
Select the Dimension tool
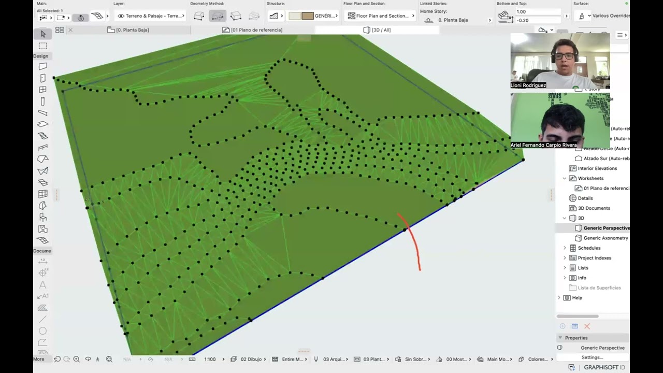[43, 261]
